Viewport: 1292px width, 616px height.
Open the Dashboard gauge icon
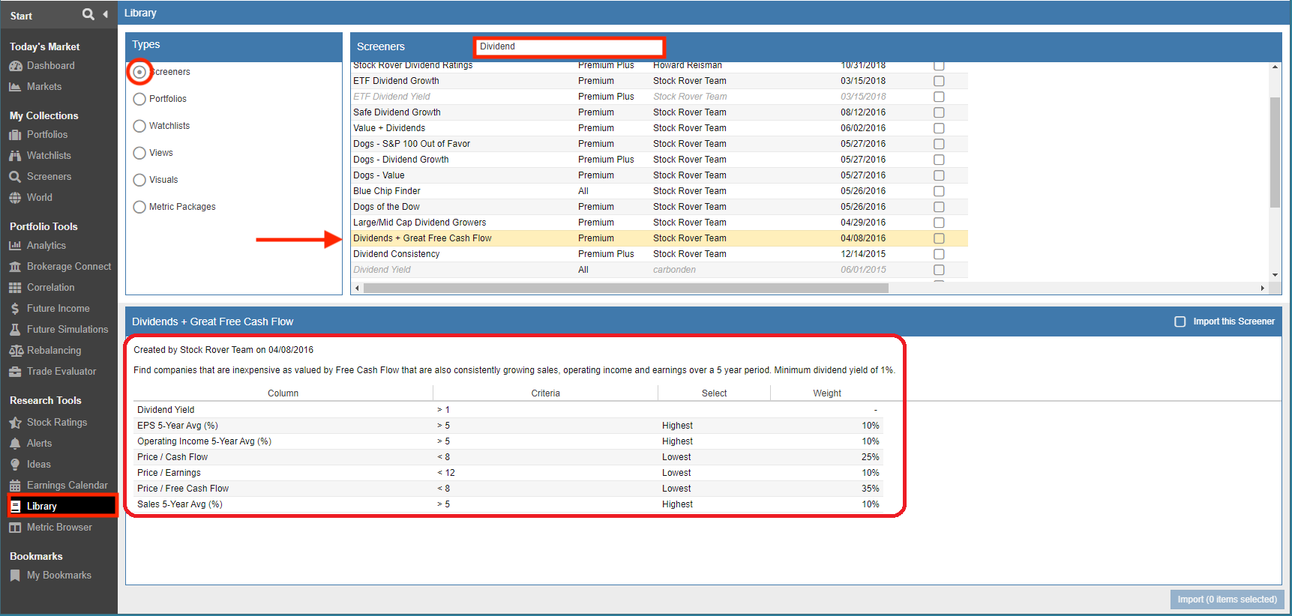point(15,66)
